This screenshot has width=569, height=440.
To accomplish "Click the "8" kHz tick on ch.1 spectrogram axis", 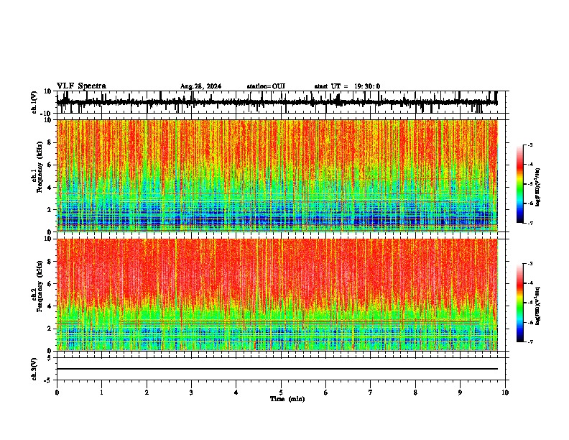I will [x=50, y=142].
